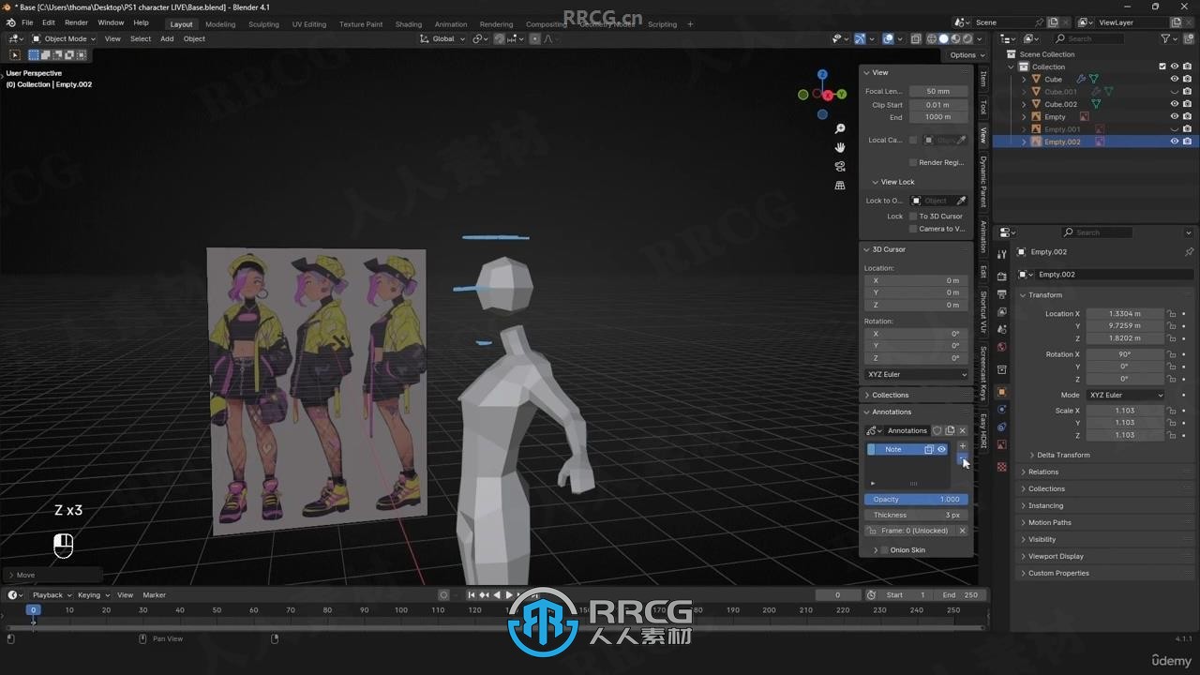
Task: Click the Marker menu in the timeline
Action: click(x=154, y=594)
